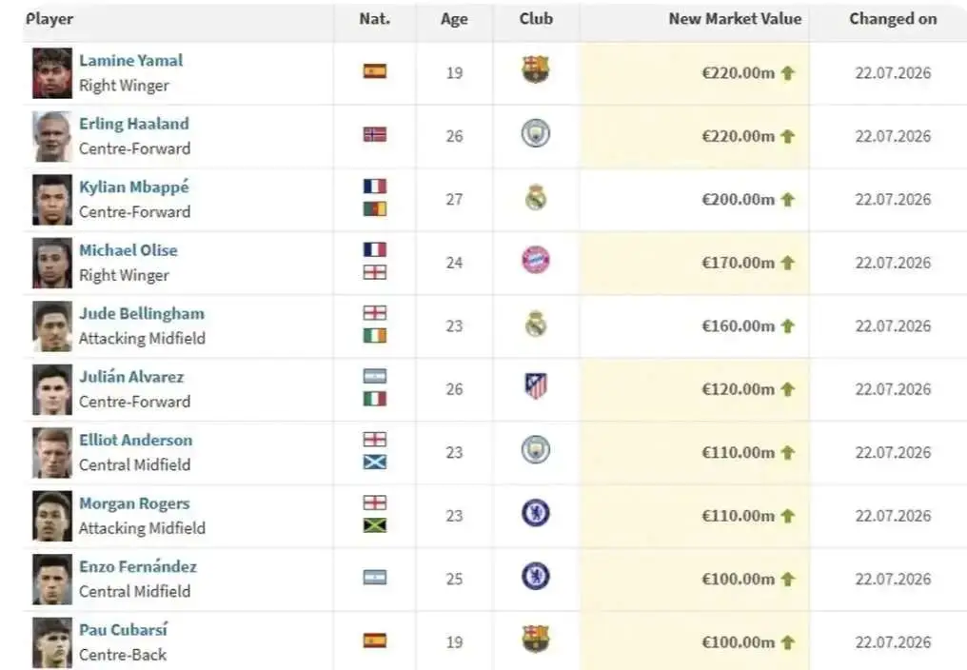Click the Atlético Madrid crest for Julián Alvarez

point(535,386)
